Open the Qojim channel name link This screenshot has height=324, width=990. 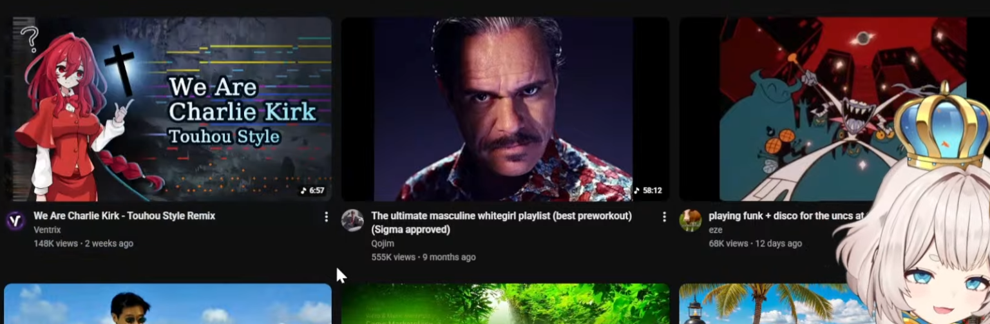pyautogui.click(x=383, y=243)
